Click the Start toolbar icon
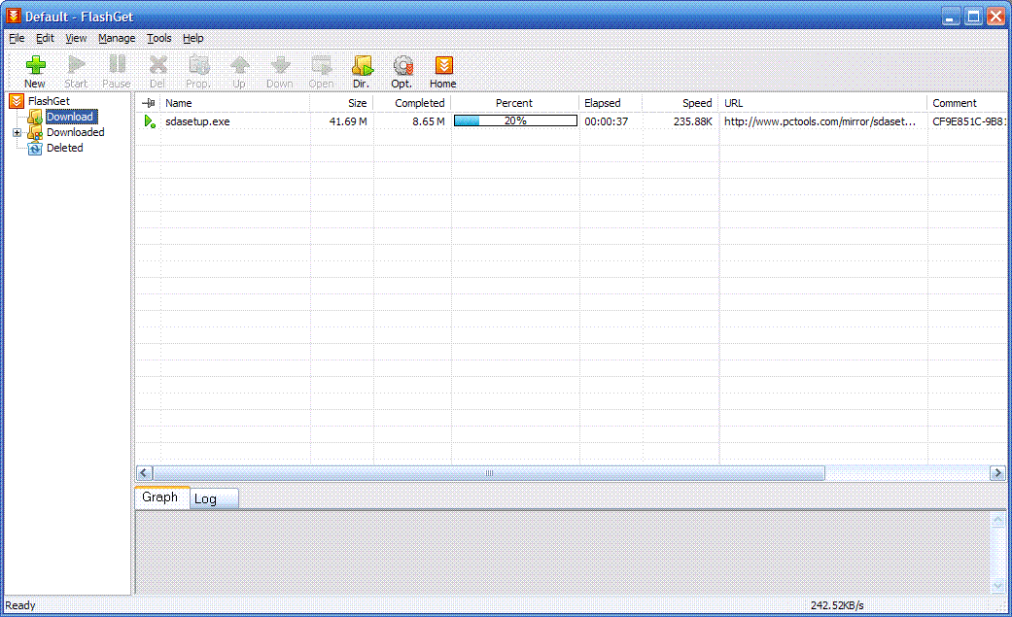This screenshot has width=1012, height=617. (x=76, y=65)
